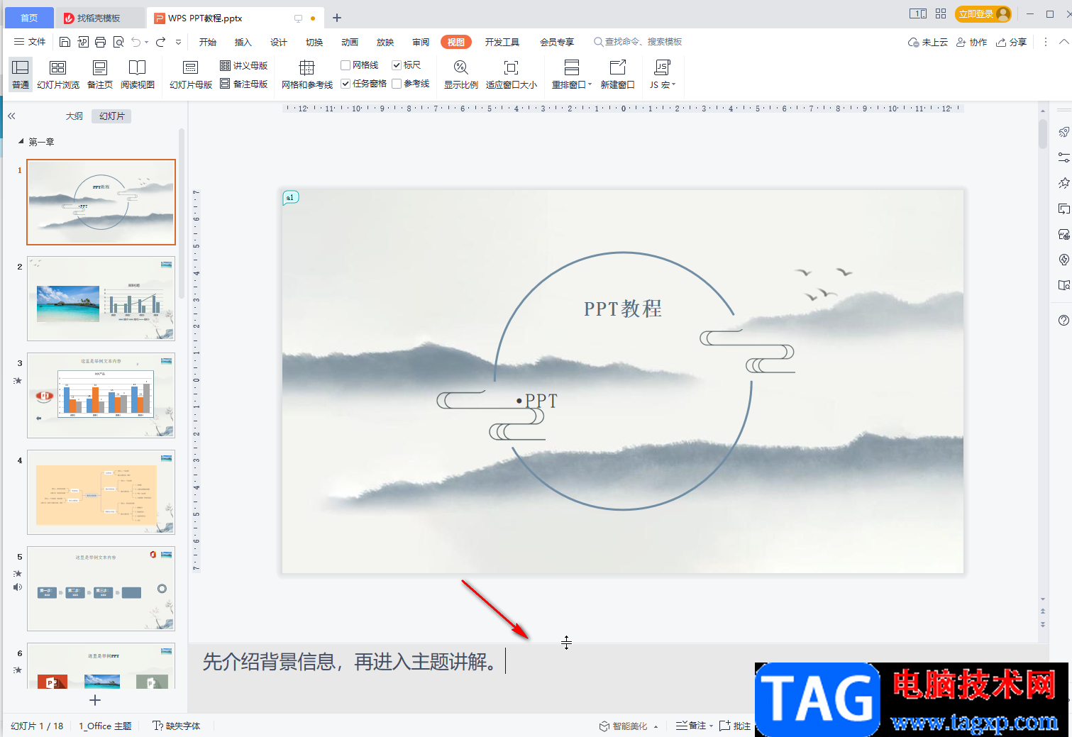
Task: Open Arrange Windows (重排窗口) dropdown
Action: 571,74
